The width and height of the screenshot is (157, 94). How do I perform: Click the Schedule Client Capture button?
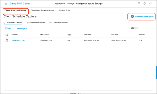tap(142, 17)
